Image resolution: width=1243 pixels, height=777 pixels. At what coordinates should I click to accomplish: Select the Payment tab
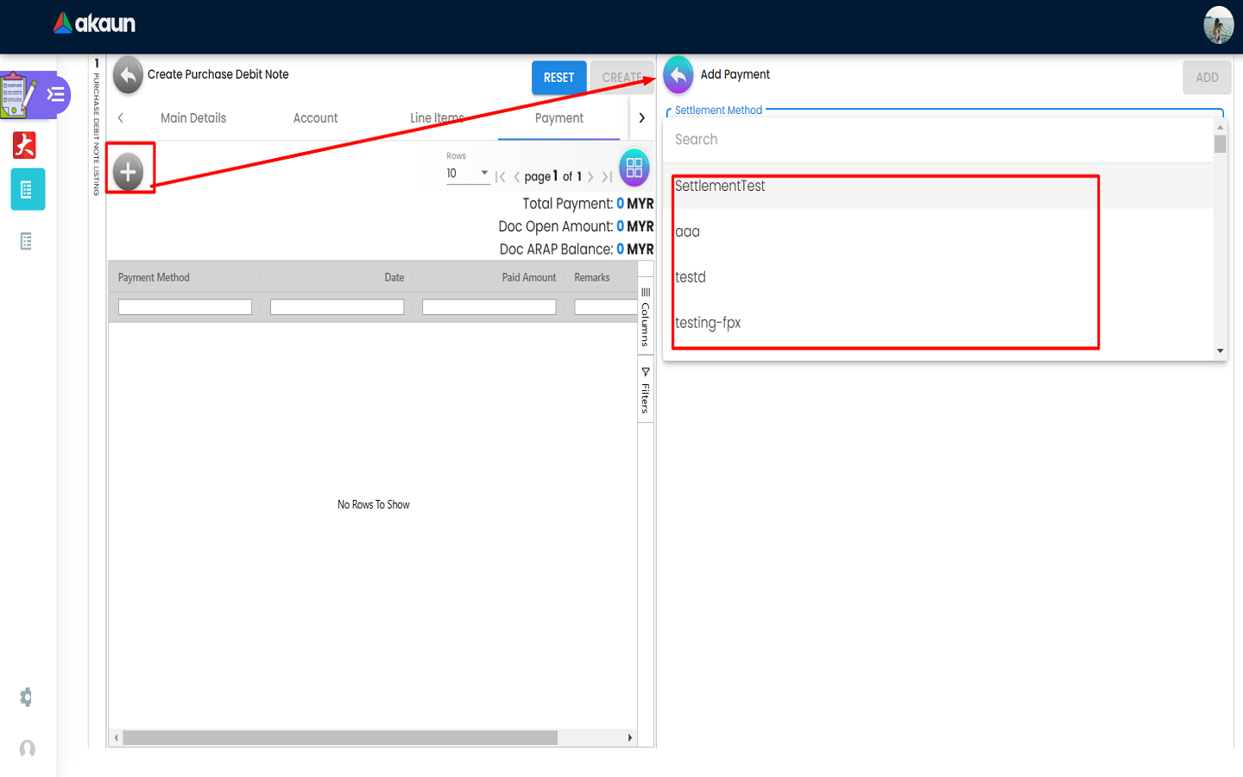pyautogui.click(x=559, y=118)
